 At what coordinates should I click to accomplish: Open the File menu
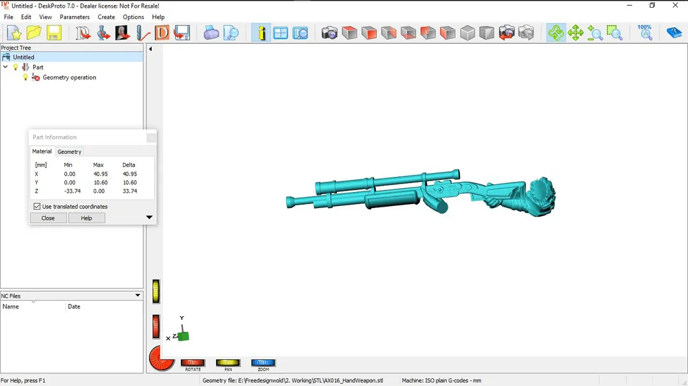point(9,17)
